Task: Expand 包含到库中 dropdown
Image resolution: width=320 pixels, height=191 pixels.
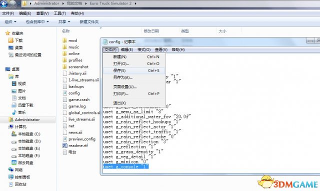Action: 37,21
